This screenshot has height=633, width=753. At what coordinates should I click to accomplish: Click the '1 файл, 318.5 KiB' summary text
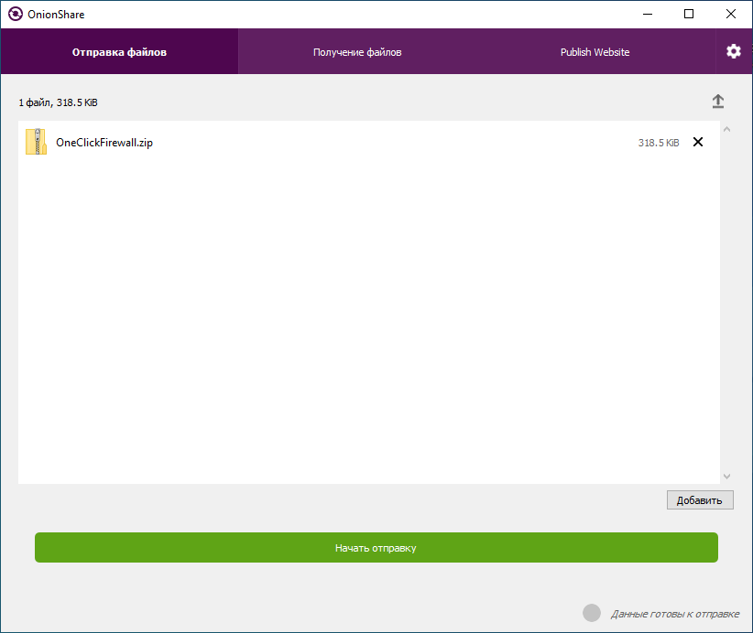pos(58,102)
